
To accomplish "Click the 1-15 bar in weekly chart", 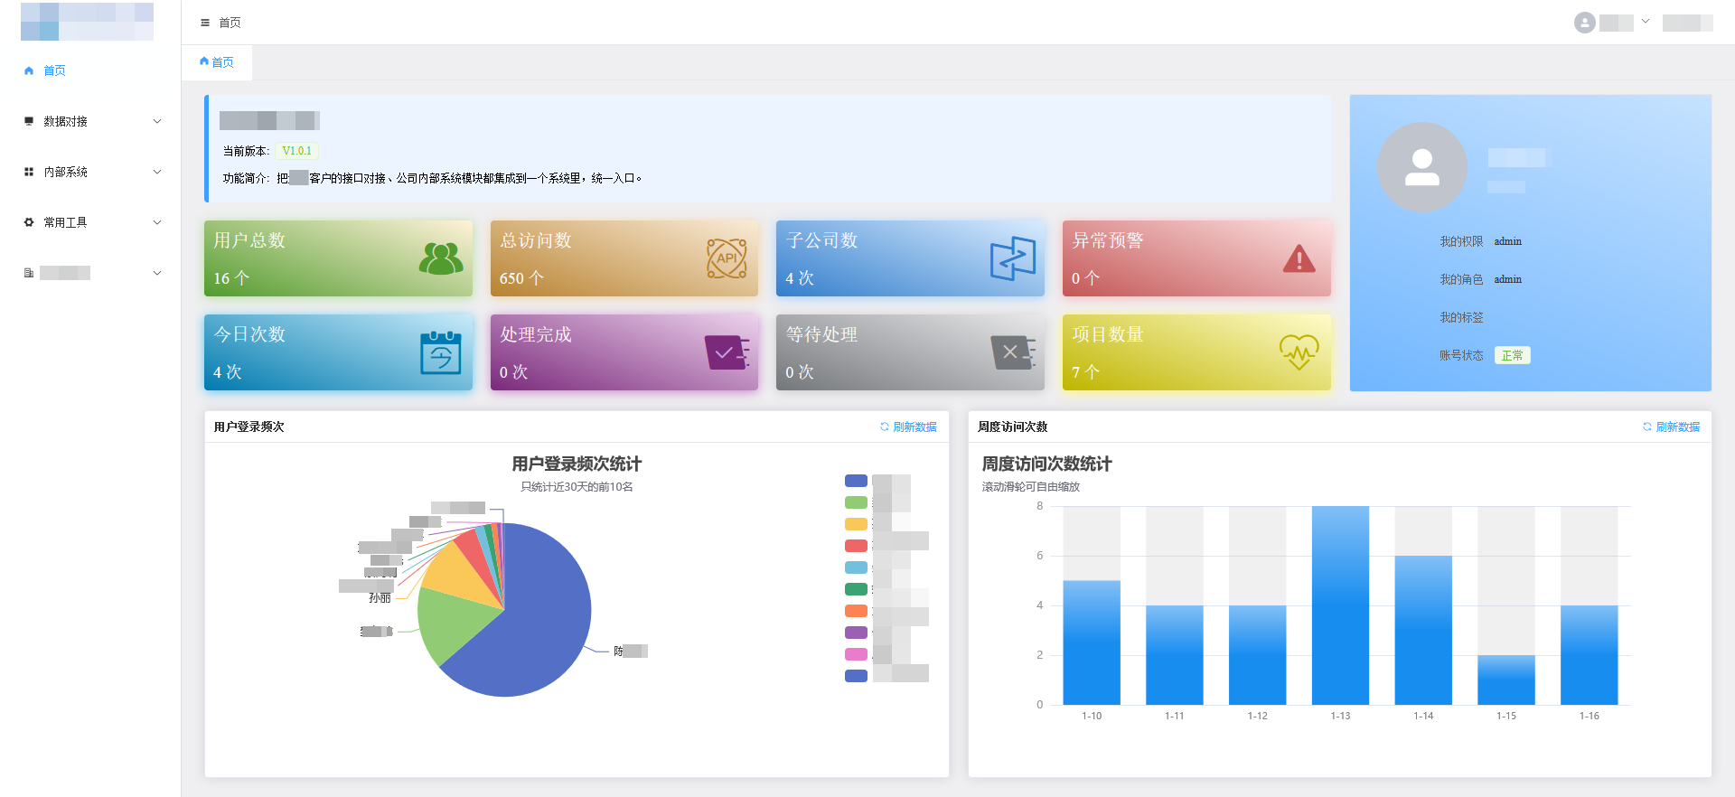I will (x=1506, y=680).
